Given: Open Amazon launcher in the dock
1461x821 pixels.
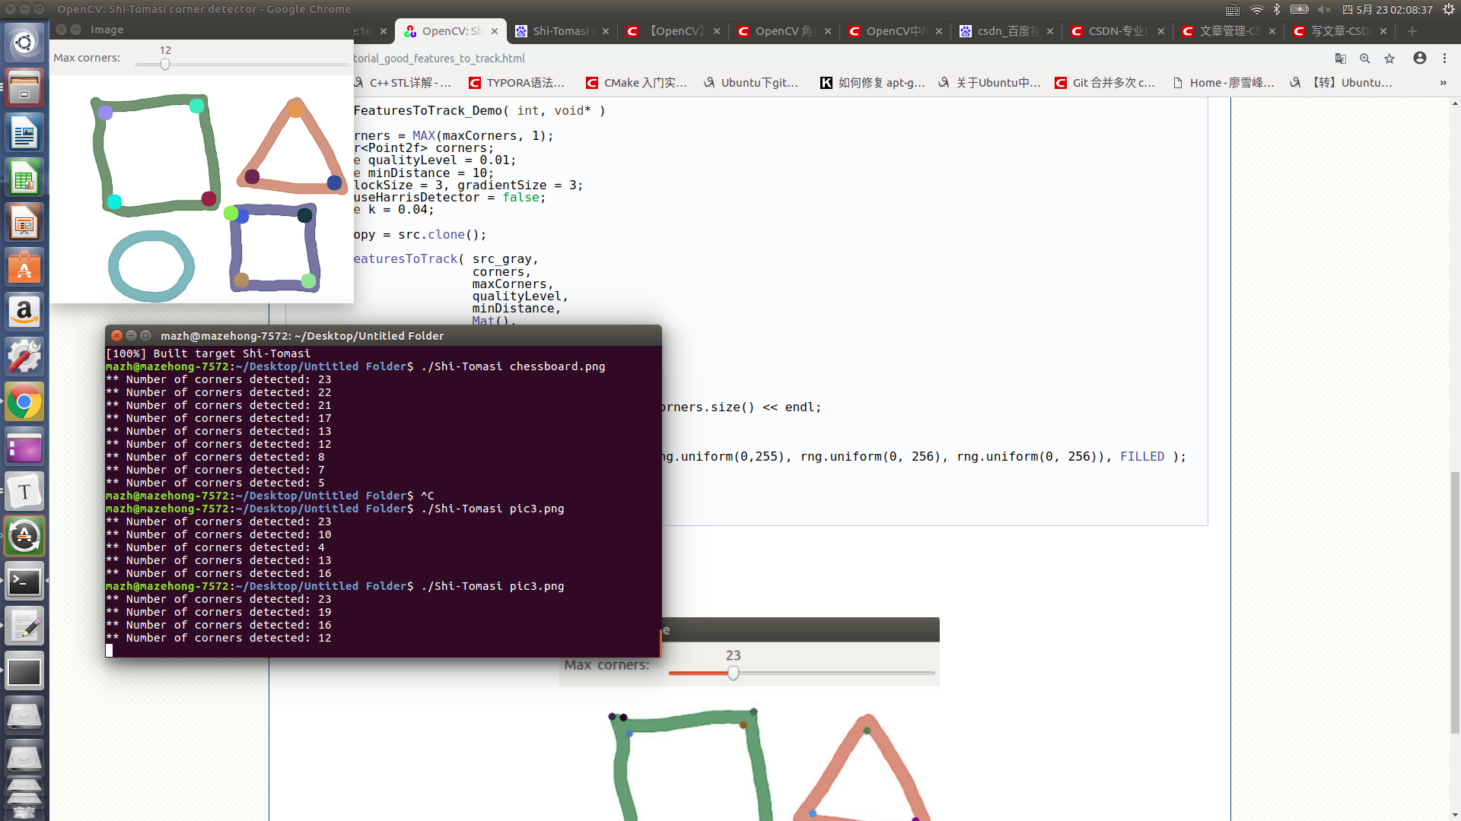Looking at the screenshot, I should 24,312.
